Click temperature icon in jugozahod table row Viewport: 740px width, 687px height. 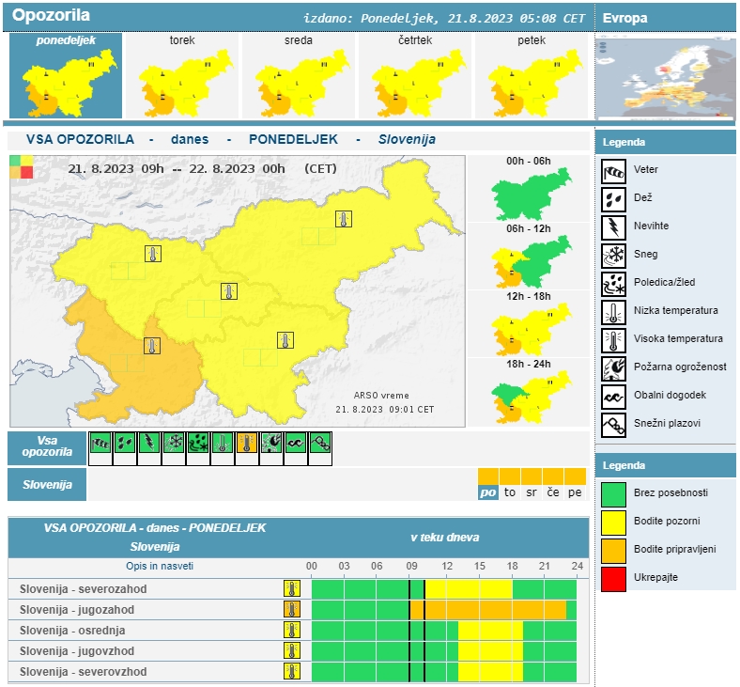[x=292, y=610]
